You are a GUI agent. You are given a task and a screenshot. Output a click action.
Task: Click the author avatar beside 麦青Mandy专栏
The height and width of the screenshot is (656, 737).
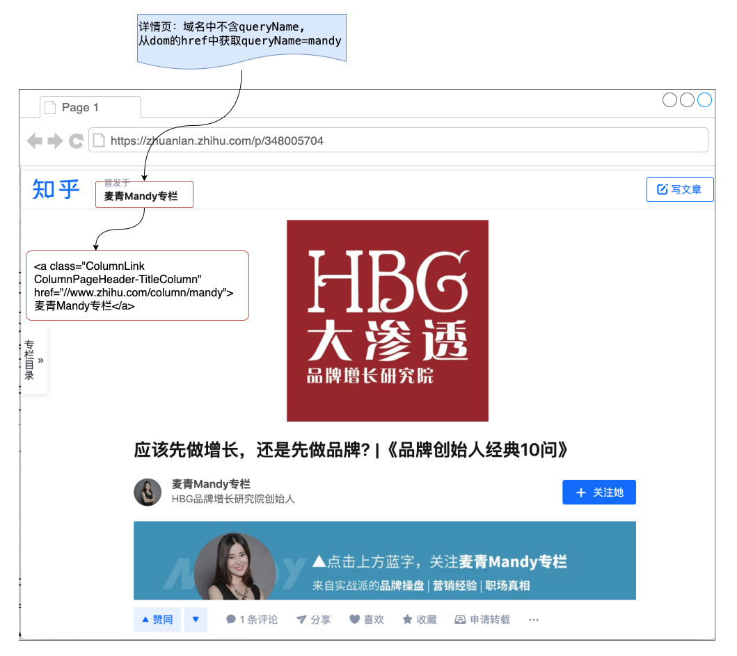148,493
